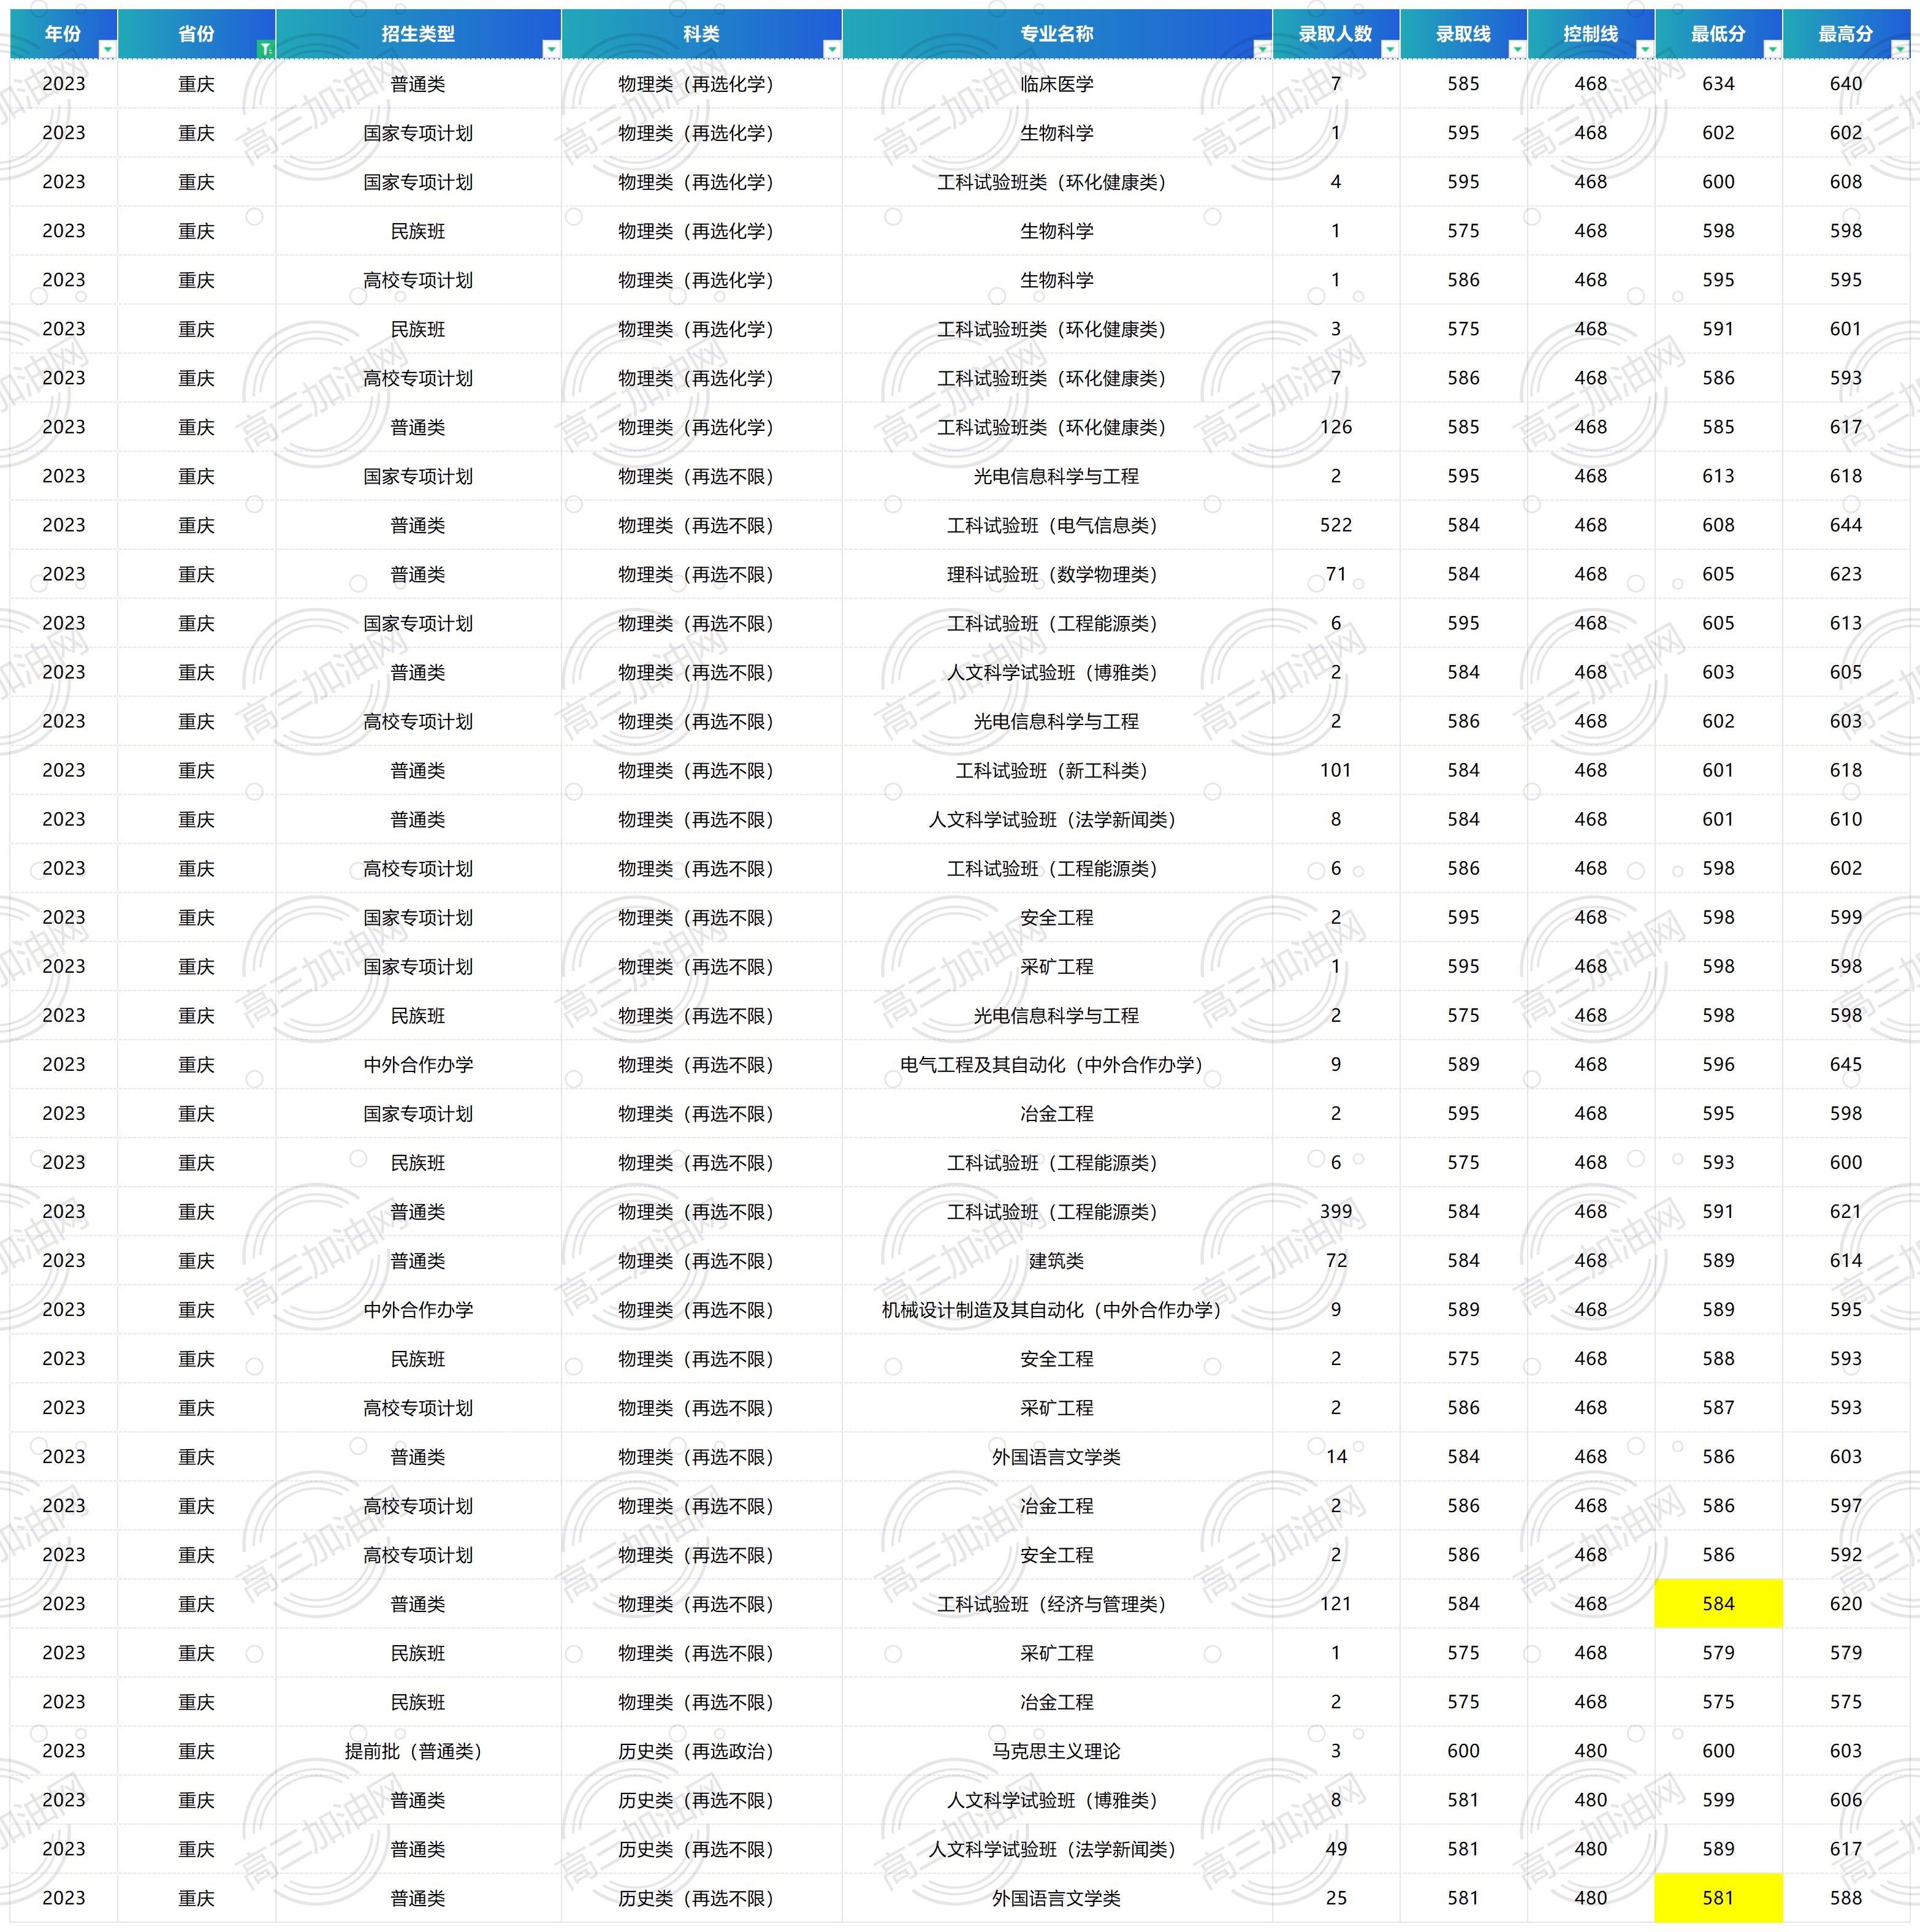Open the 录取人数 column filter dropdown
The image size is (1920, 1932).
[1389, 49]
